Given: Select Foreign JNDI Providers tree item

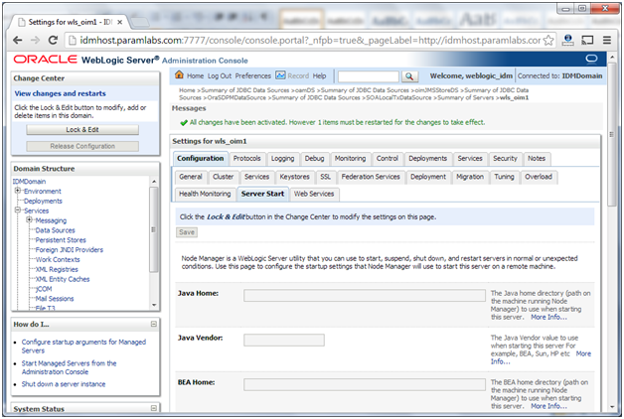Looking at the screenshot, I should point(70,249).
